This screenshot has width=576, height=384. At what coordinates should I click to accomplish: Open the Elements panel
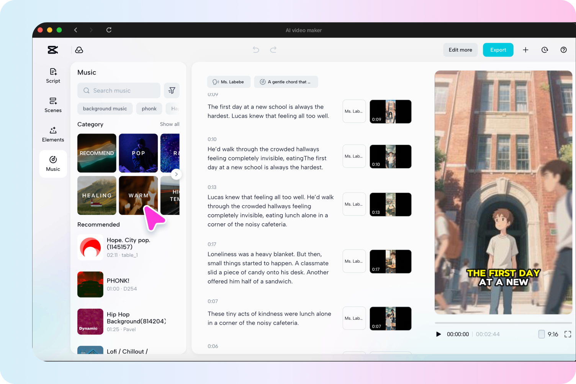[x=53, y=134]
